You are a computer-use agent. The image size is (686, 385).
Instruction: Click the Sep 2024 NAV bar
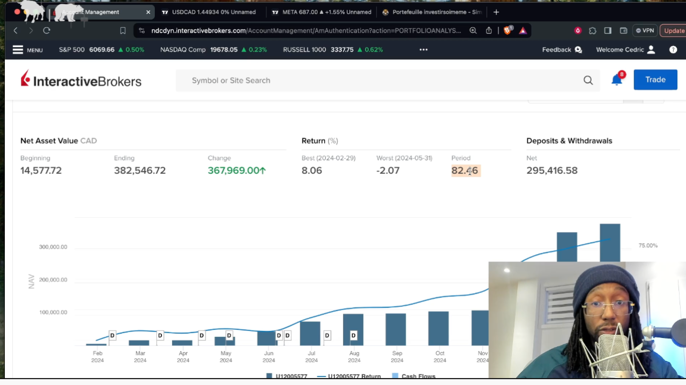396,329
